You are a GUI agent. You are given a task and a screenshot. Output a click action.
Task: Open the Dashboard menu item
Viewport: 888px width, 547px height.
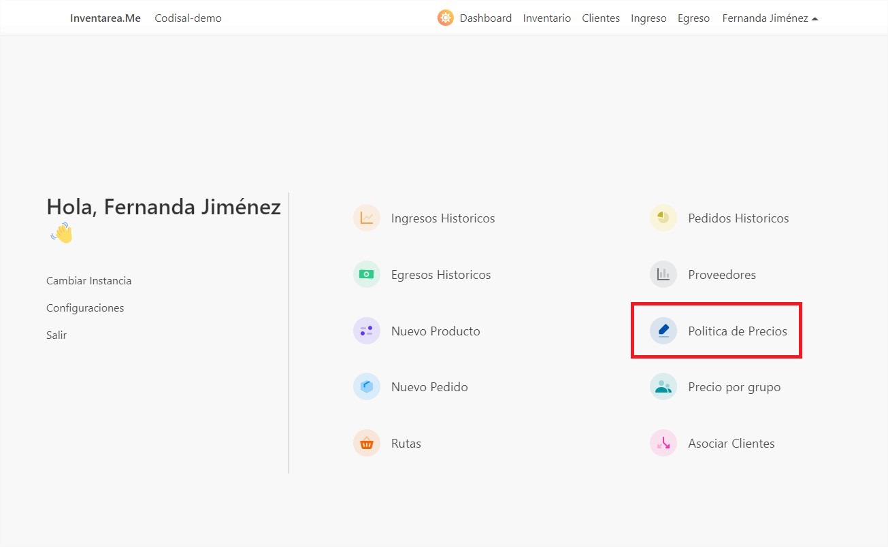485,18
